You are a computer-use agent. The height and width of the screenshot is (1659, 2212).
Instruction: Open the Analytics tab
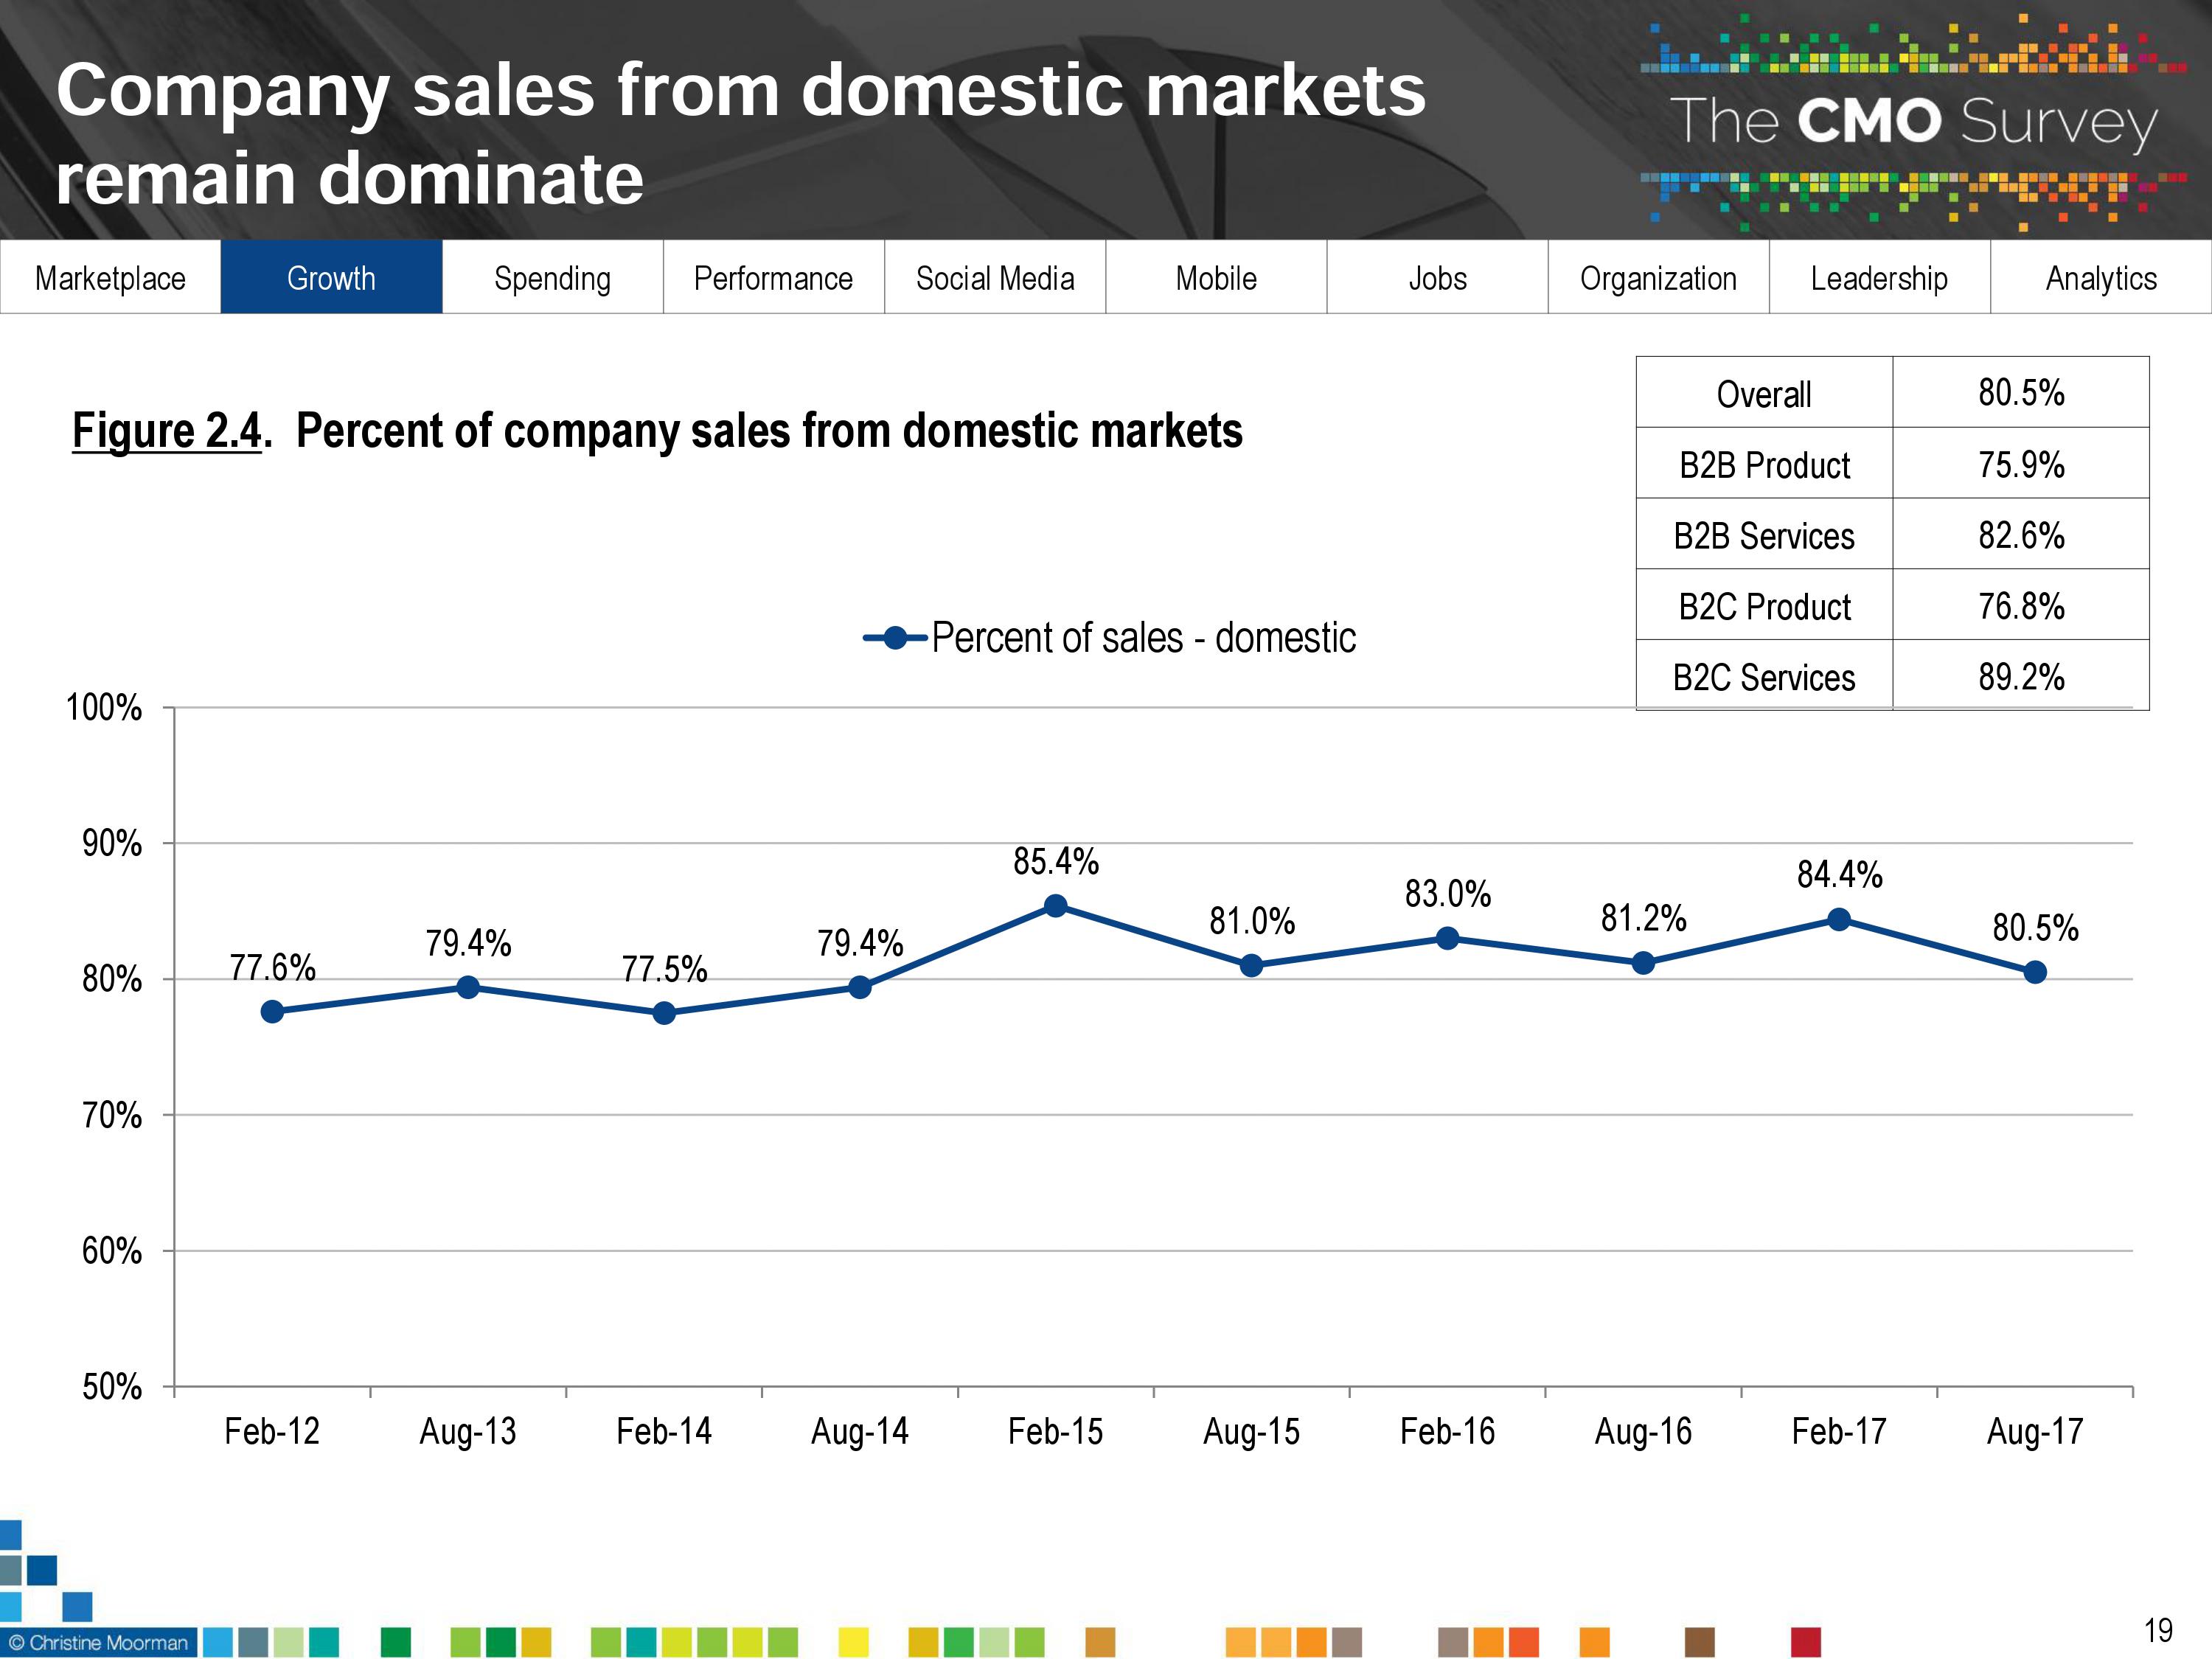2101,278
